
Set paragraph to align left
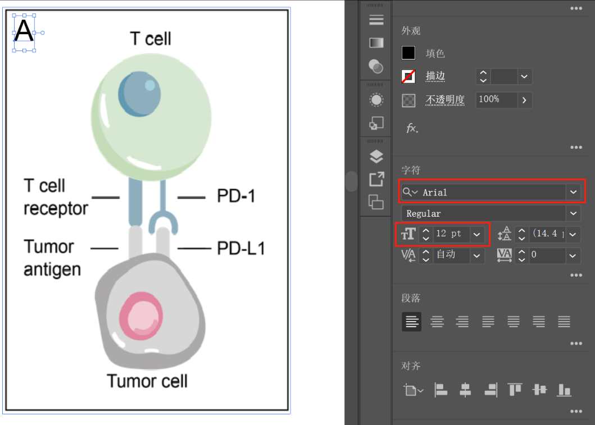(x=411, y=322)
